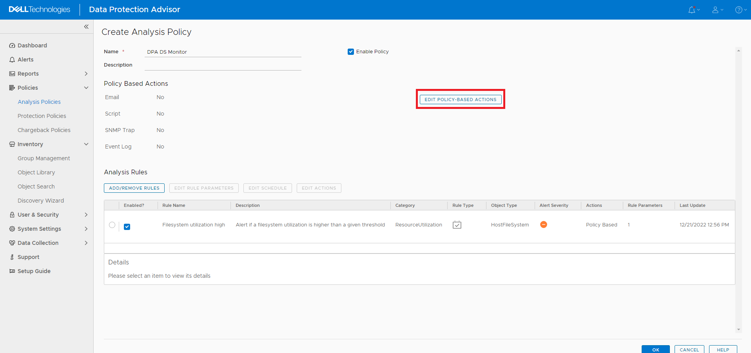Select the Alerts sidebar icon
This screenshot has width=751, height=353.
(12, 59)
